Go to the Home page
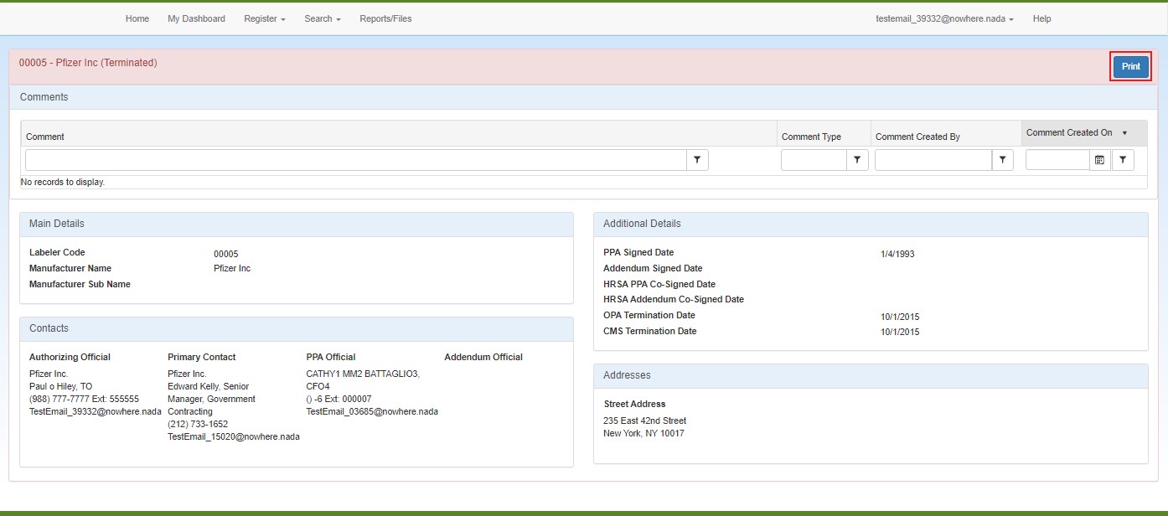Viewport: 1168px width, 516px height. click(137, 18)
